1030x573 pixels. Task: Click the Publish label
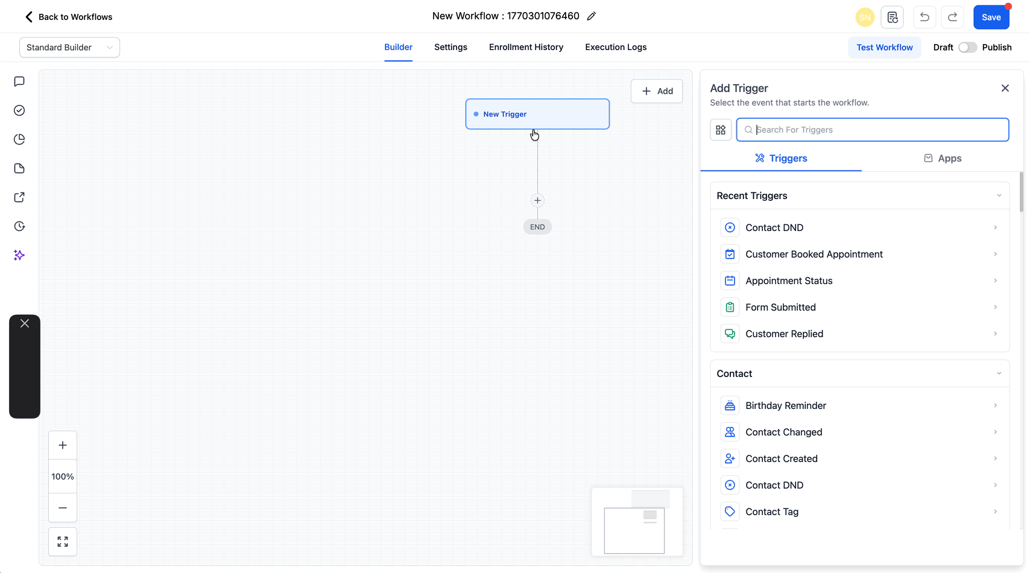997,47
